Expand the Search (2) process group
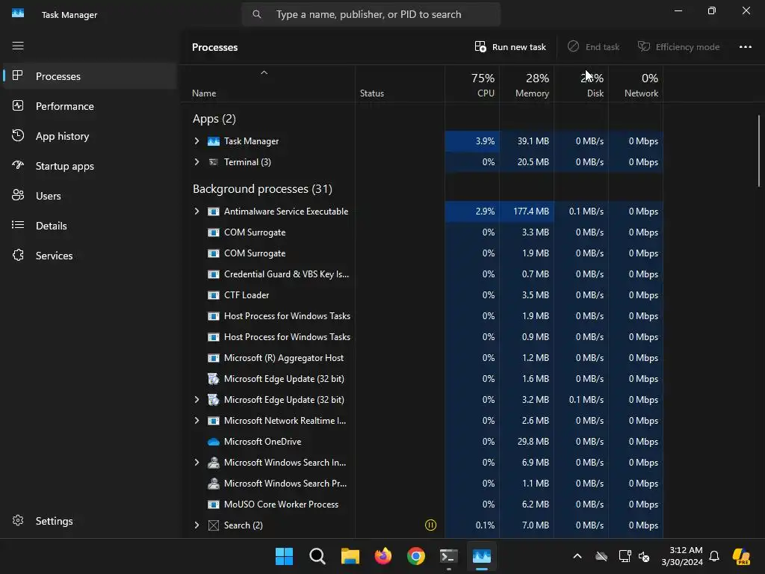This screenshot has width=765, height=574. tap(196, 525)
